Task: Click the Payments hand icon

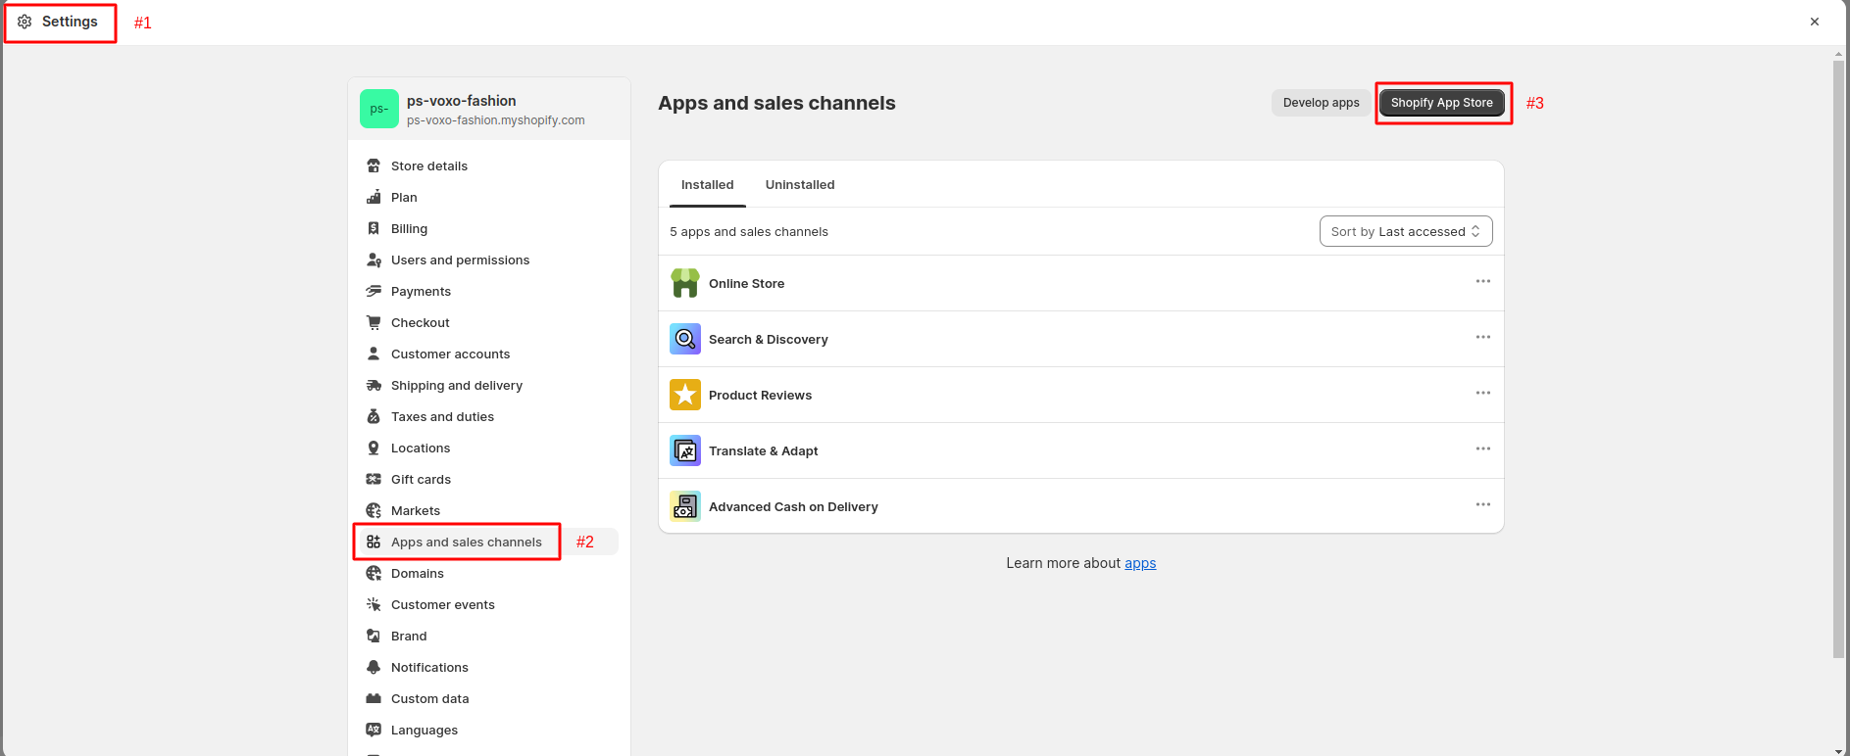Action: coord(374,291)
